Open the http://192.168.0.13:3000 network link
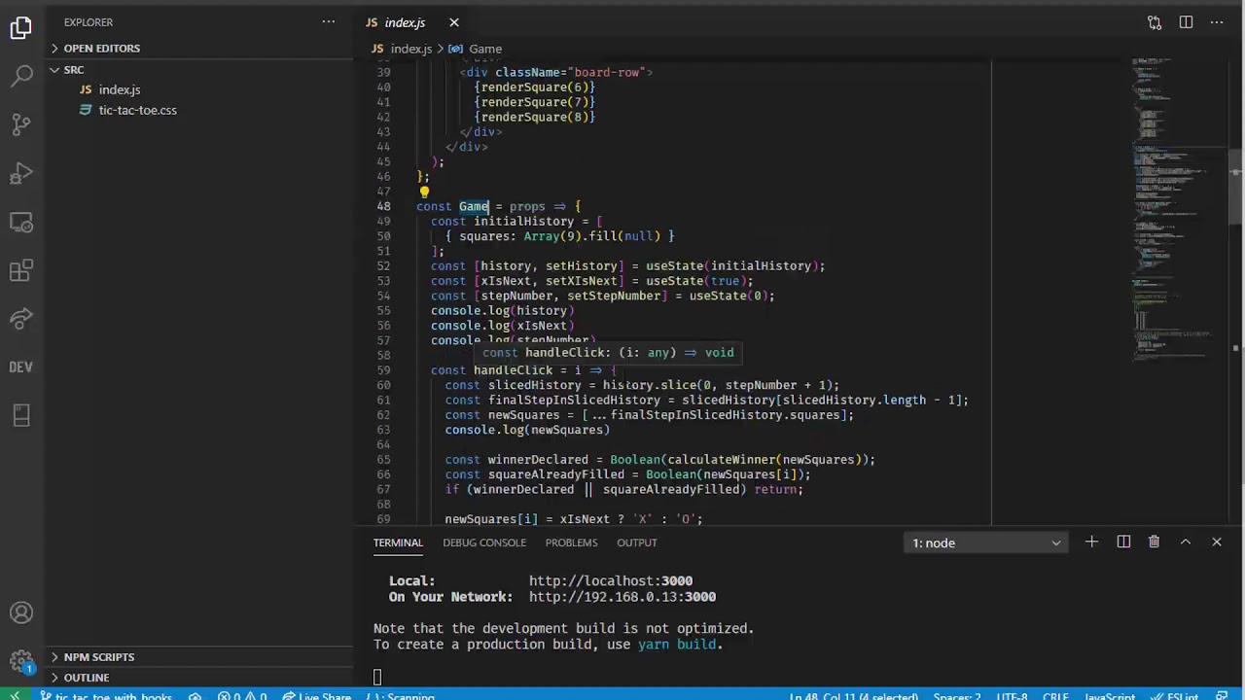 coord(622,597)
